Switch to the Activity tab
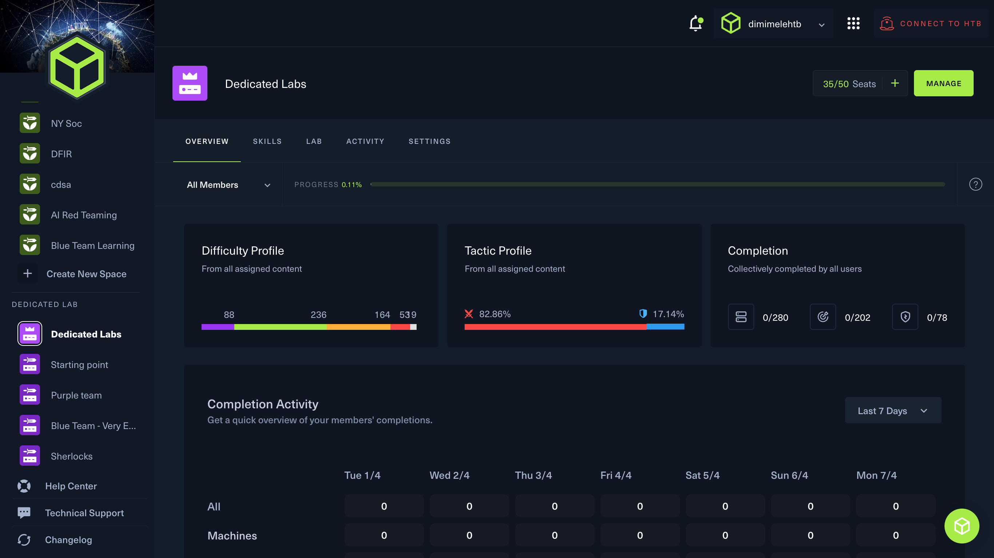 coord(365,141)
